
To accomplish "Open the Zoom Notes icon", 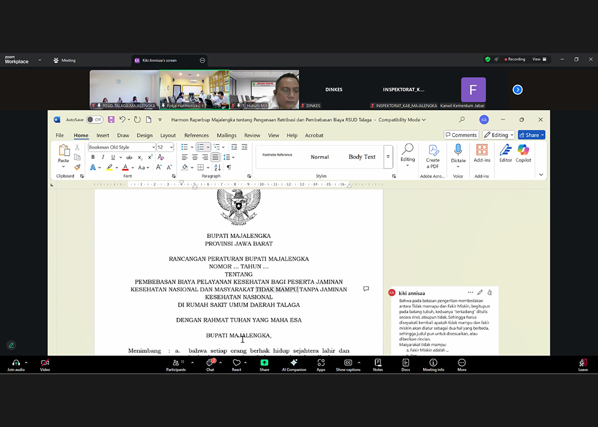I will [378, 363].
